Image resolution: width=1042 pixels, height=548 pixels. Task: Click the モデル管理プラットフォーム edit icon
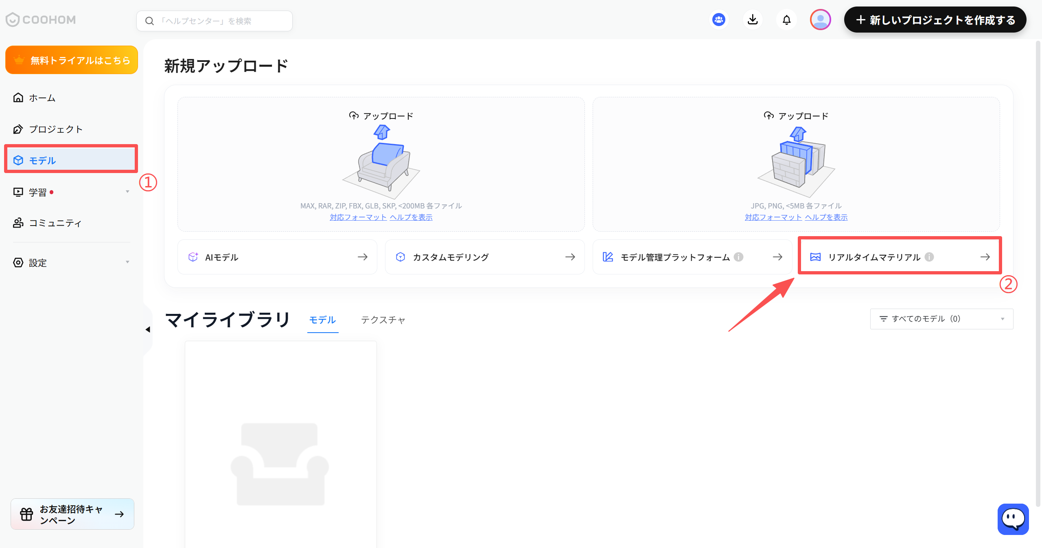pyautogui.click(x=608, y=257)
